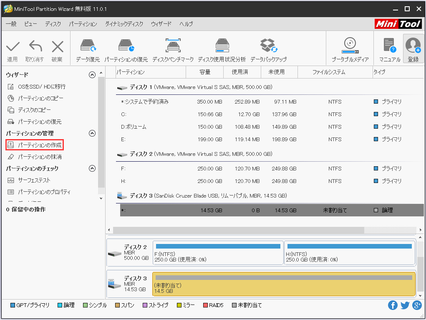Sort by the 未使用 column header
Screen dimensions: 426x320
tap(279, 72)
